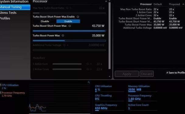
Task: Click the CPU Utilization 6 % monitor
Action: (x=109, y=88)
